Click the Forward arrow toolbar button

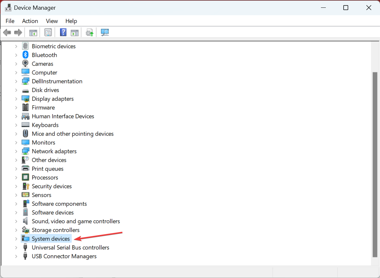18,32
